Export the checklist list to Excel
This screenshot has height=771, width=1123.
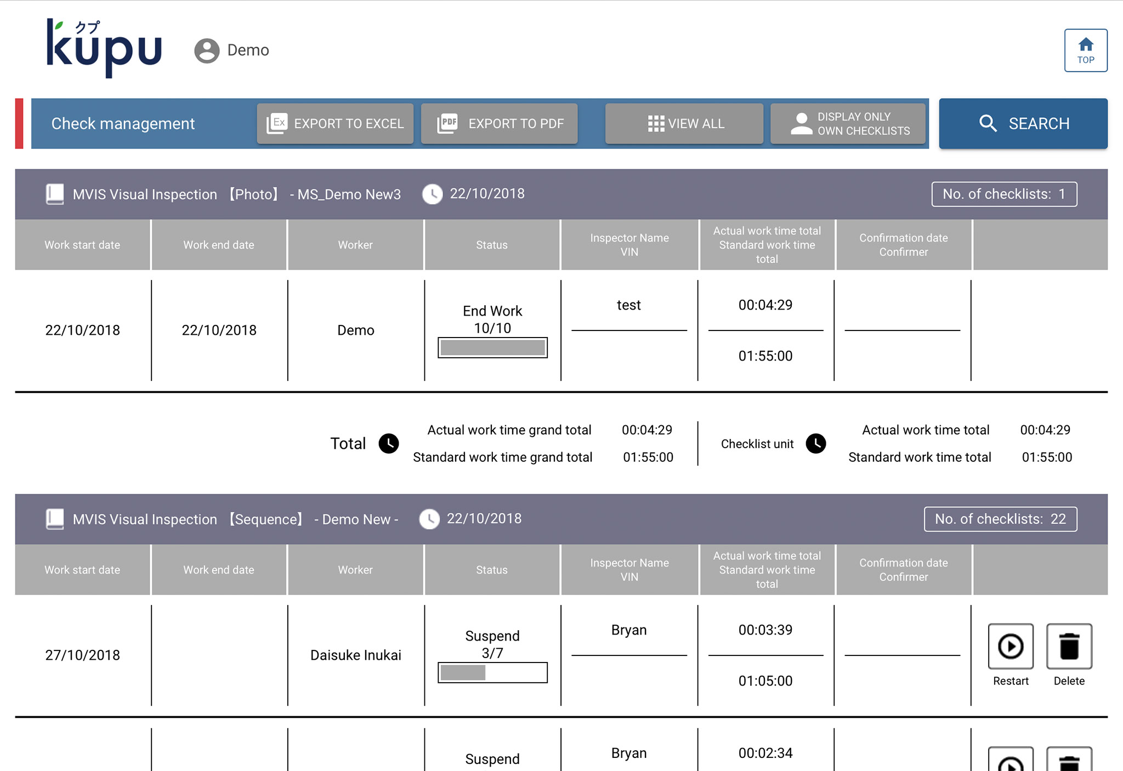335,124
